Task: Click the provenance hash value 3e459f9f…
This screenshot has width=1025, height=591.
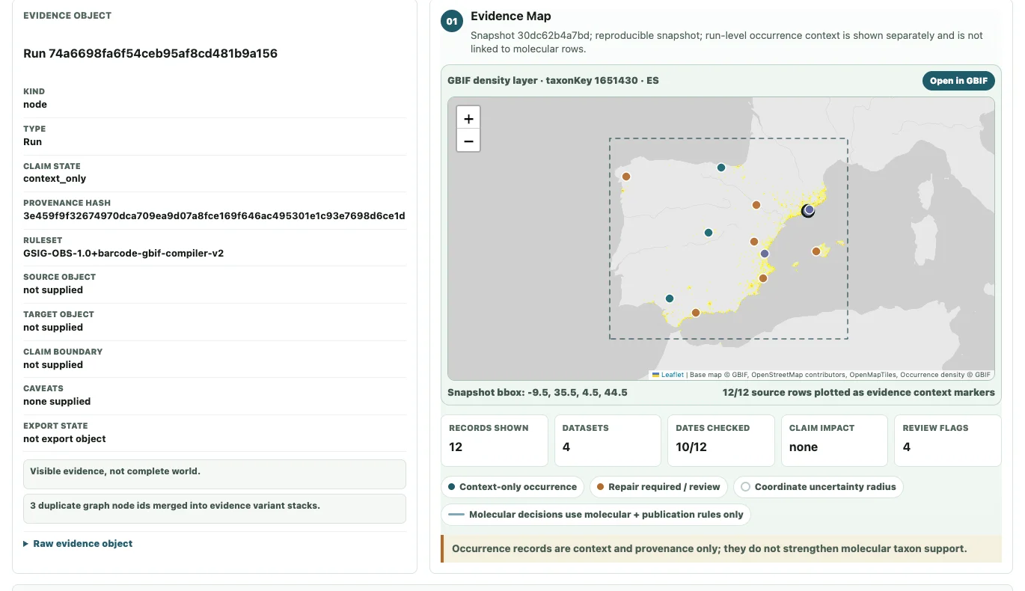Action: pyautogui.click(x=214, y=216)
